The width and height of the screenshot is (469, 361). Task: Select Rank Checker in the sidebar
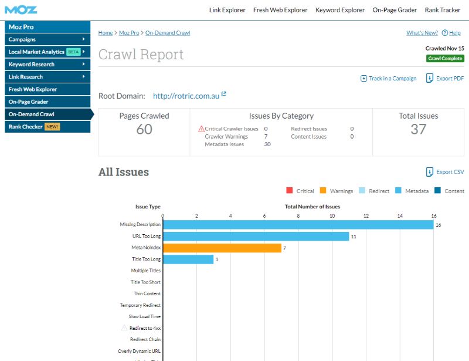click(x=47, y=127)
